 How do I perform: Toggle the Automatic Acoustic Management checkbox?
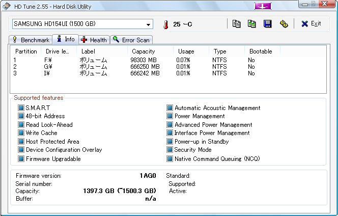[x=170, y=108]
